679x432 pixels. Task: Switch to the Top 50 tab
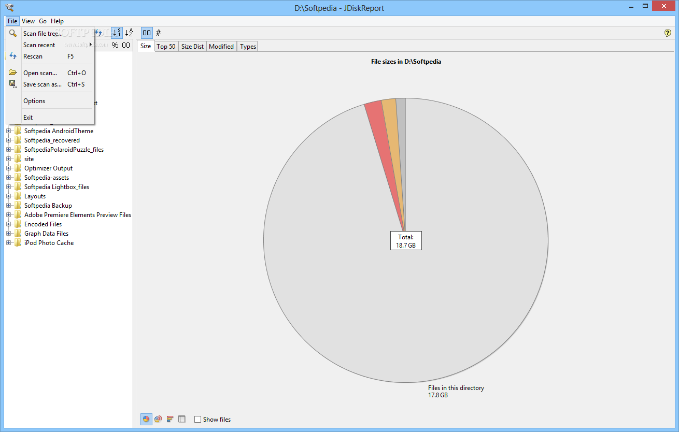166,46
